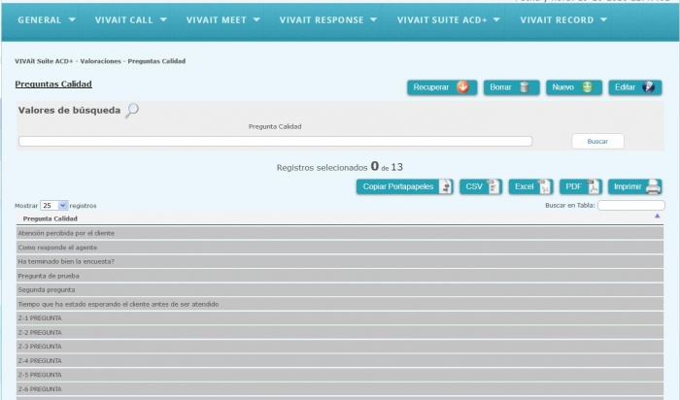Open the Mostrar 25 registros dropdown
The height and width of the screenshot is (400, 680).
coord(53,206)
